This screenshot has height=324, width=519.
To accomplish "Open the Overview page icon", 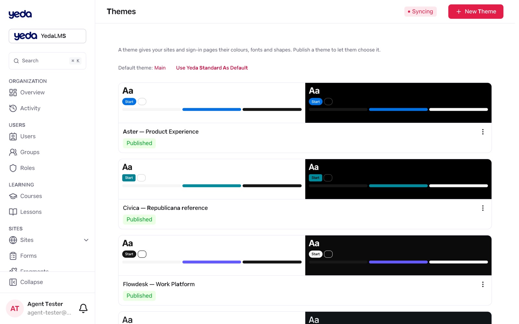I will click(13, 93).
